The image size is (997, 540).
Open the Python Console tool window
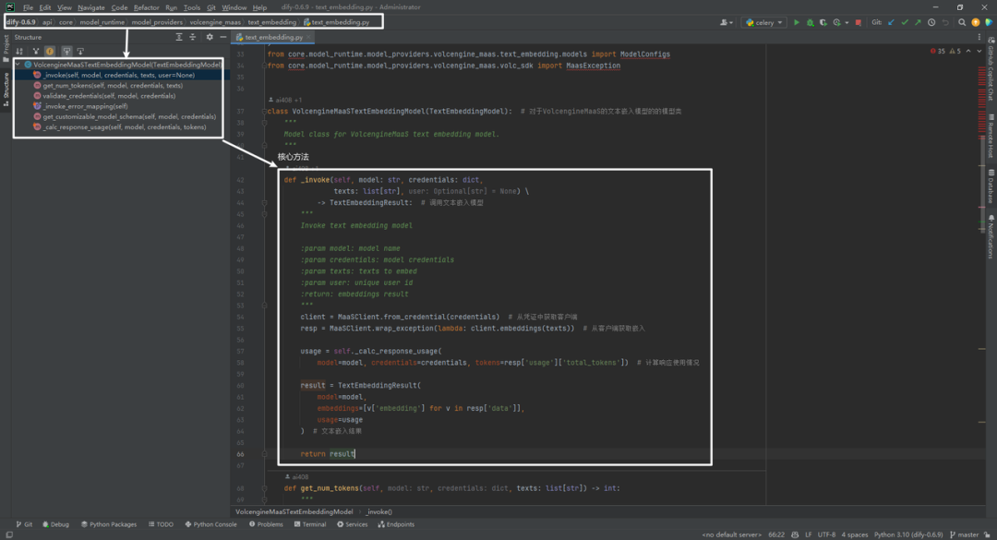[210, 524]
